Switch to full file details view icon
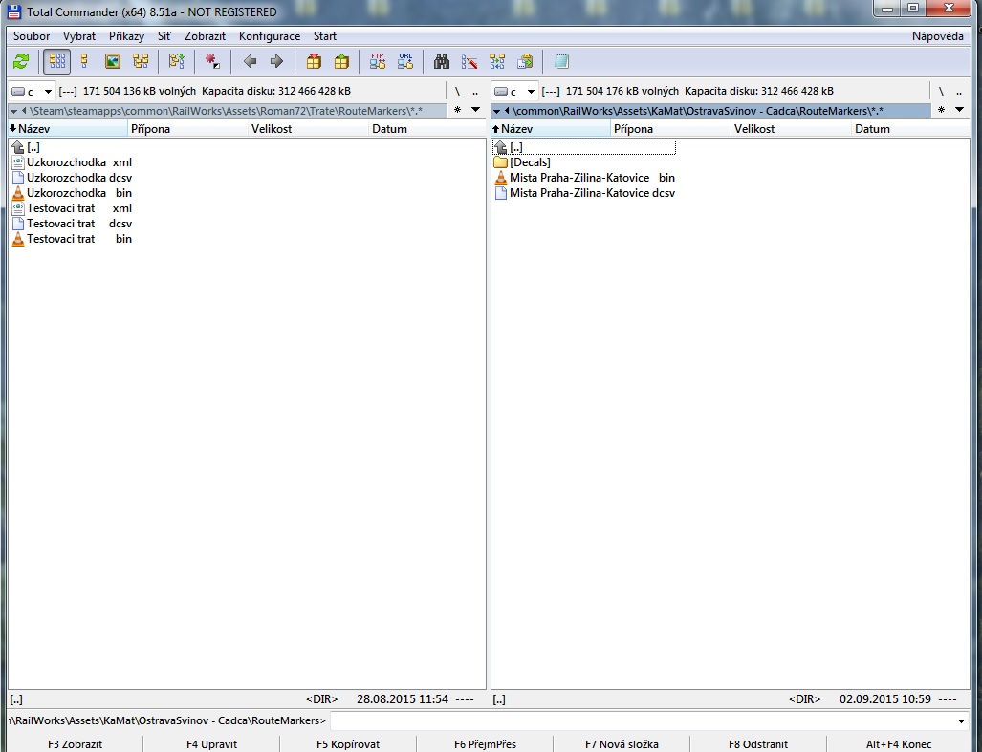This screenshot has height=752, width=982. 84,61
